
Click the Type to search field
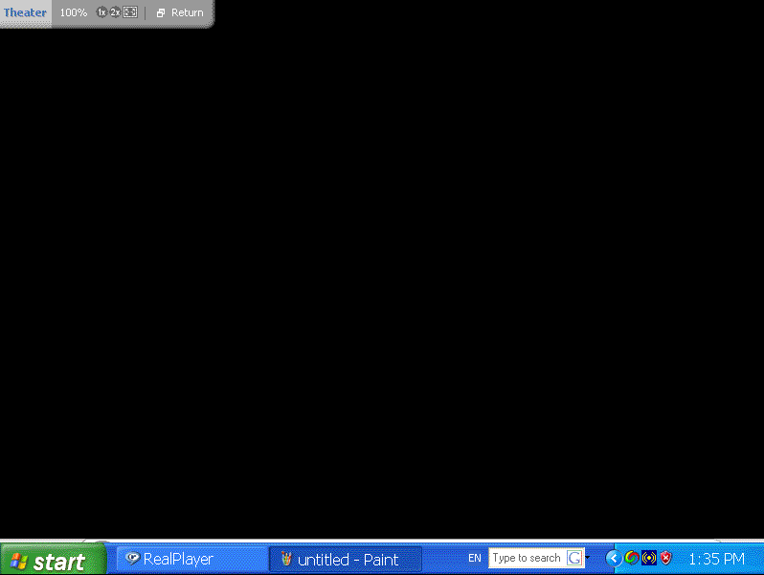point(528,558)
